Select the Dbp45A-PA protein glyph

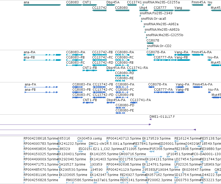coord(111,103)
